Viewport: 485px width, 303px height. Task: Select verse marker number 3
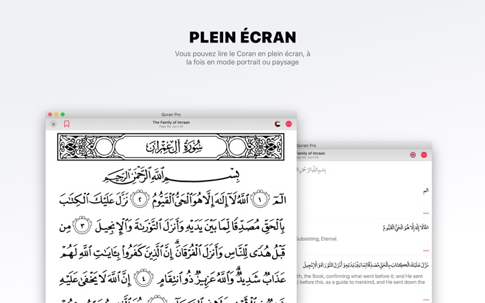click(82, 225)
